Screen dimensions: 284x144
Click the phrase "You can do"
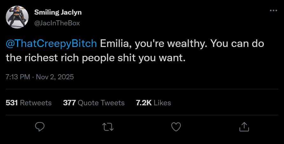237,44
